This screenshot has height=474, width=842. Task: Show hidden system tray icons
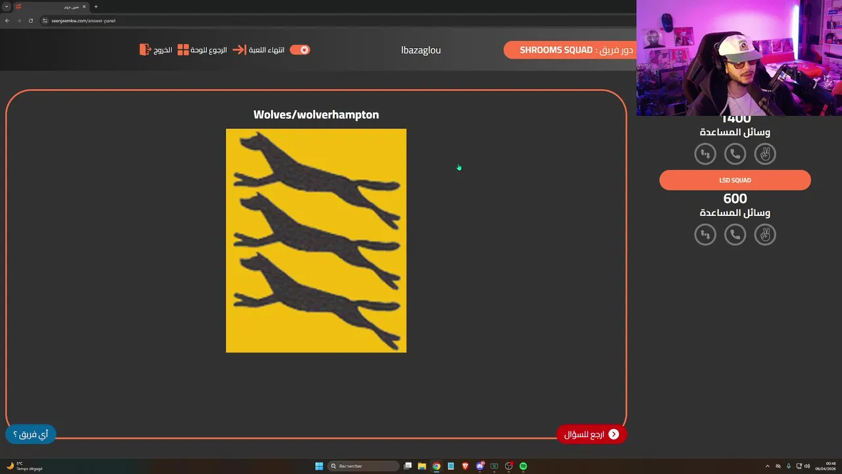[x=767, y=466]
